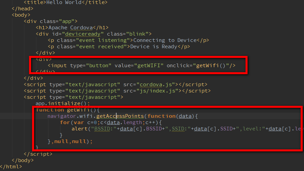Click the '},null,null);' closing arguments
The height and width of the screenshot is (171, 304).
click(x=70, y=141)
